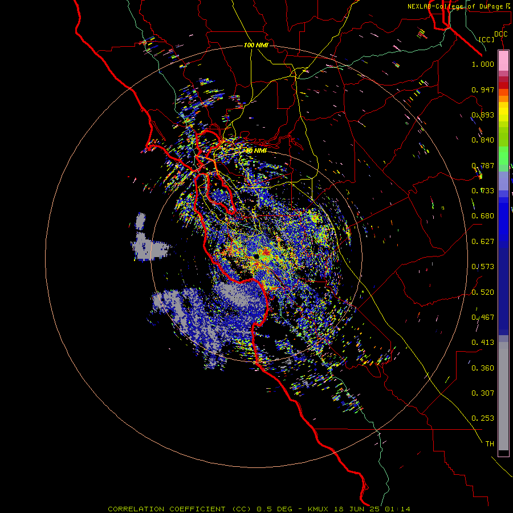Click the '[CC]' color scale heading

pyautogui.click(x=487, y=39)
